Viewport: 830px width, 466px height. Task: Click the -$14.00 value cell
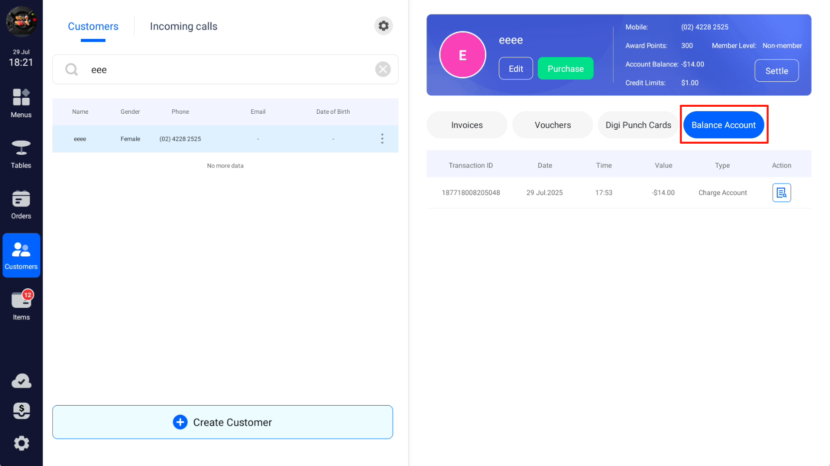[x=663, y=193]
